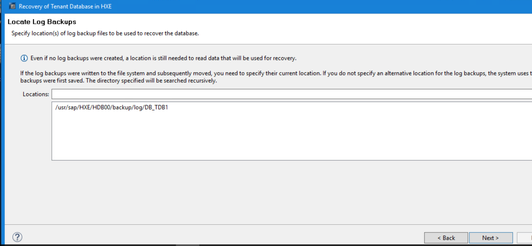This screenshot has height=246, width=532.
Task: Select the wizard application icon on the title bar
Action: [13, 6]
